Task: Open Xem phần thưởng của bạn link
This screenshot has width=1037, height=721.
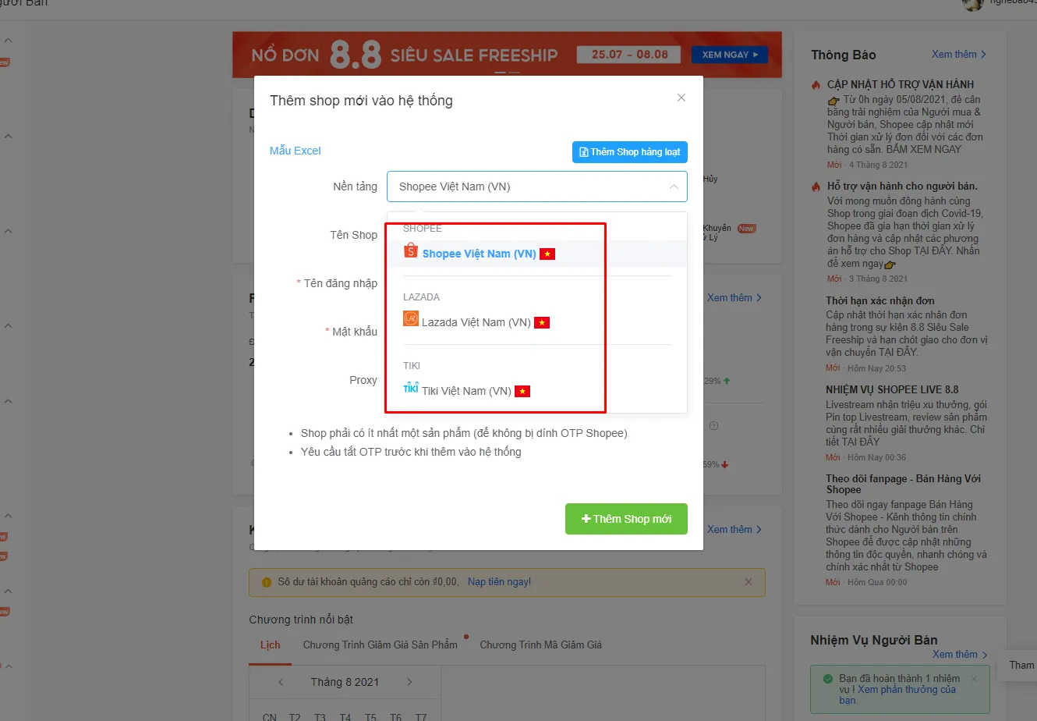Action: click(x=897, y=694)
